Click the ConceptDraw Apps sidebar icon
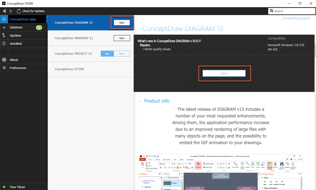The width and height of the screenshot is (316, 190). coord(4,19)
